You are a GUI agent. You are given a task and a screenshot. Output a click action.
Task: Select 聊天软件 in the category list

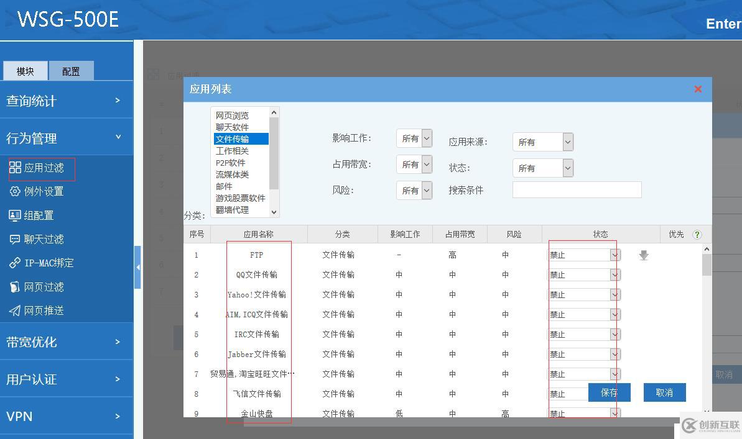click(233, 126)
